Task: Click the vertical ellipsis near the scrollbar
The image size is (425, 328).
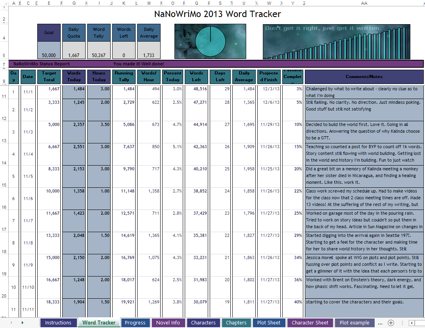Action: pyautogui.click(x=403, y=322)
